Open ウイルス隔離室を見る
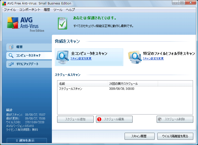The height and width of the screenshot is (145, 198). click(175, 136)
